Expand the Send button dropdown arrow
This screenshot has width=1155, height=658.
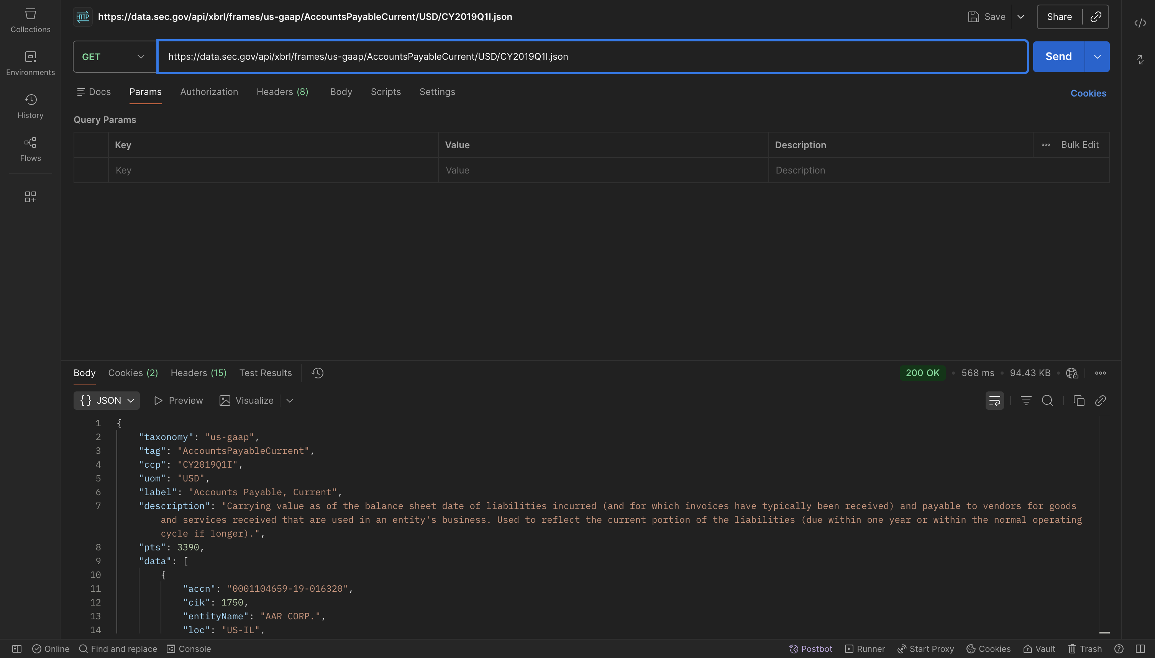click(1097, 56)
